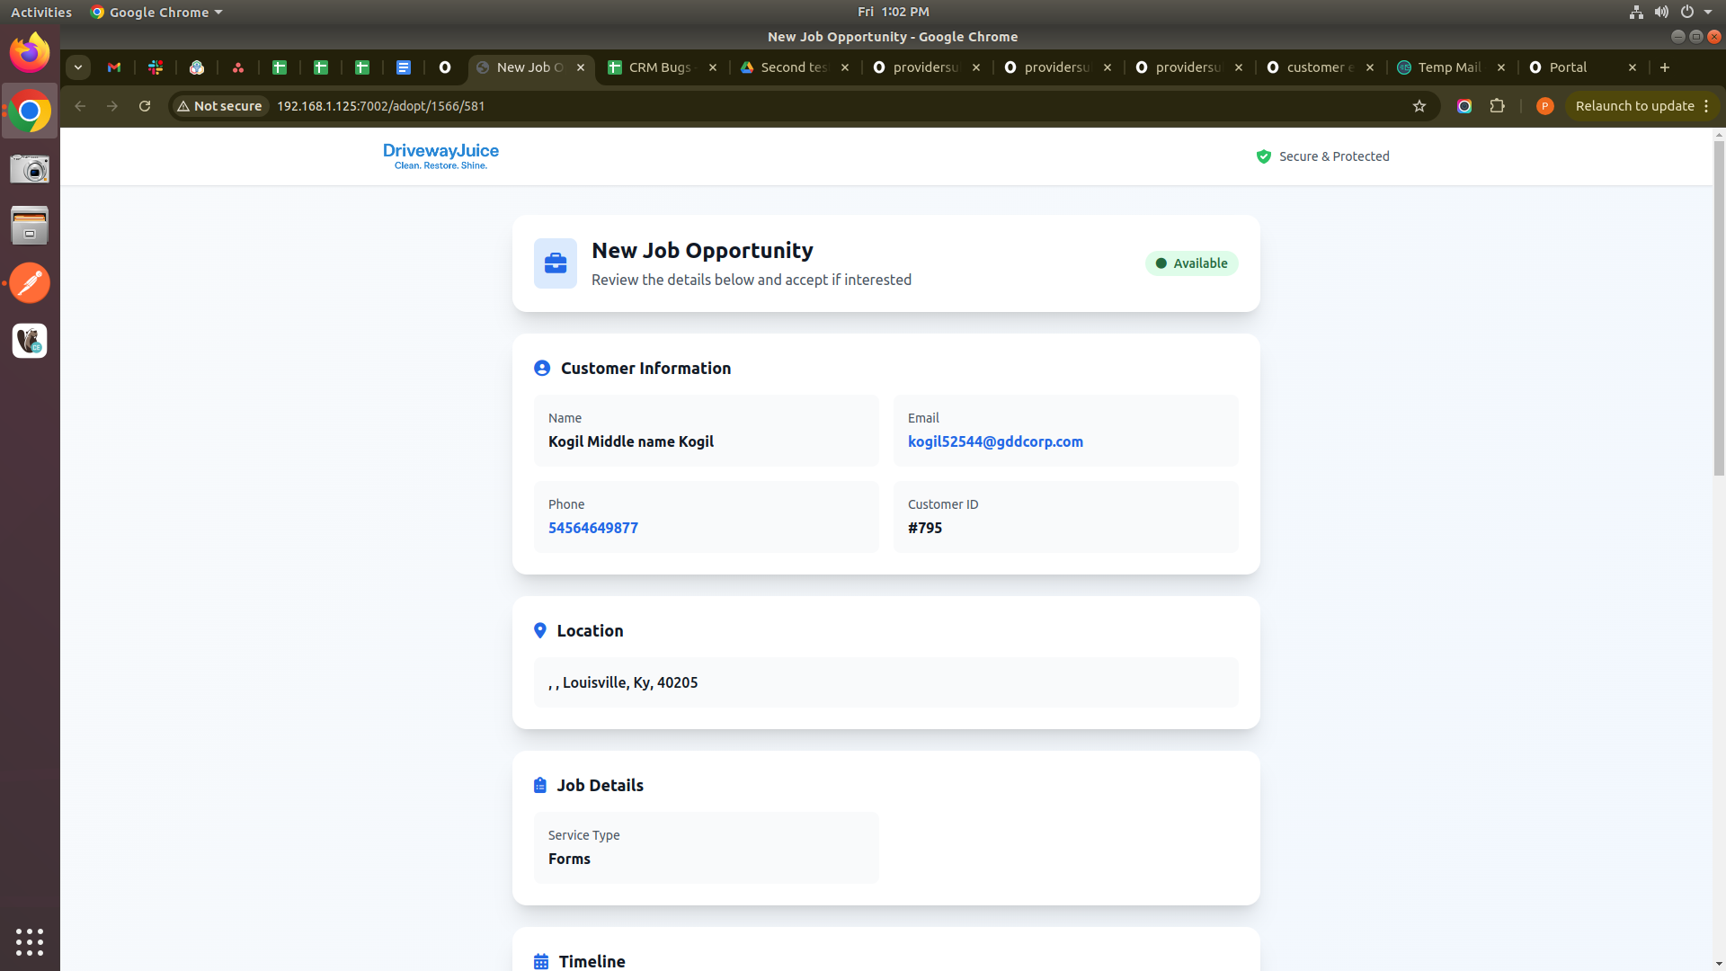The image size is (1726, 971).
Task: Click the kogil52544@gddcorp.com email link
Action: tap(995, 441)
